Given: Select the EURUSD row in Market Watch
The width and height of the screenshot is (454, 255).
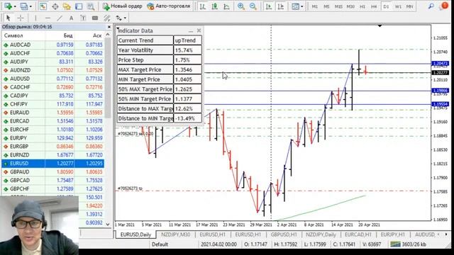Looking at the screenshot, I should click(53, 164).
